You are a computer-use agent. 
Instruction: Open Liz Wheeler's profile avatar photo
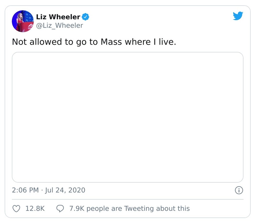[x=23, y=21]
